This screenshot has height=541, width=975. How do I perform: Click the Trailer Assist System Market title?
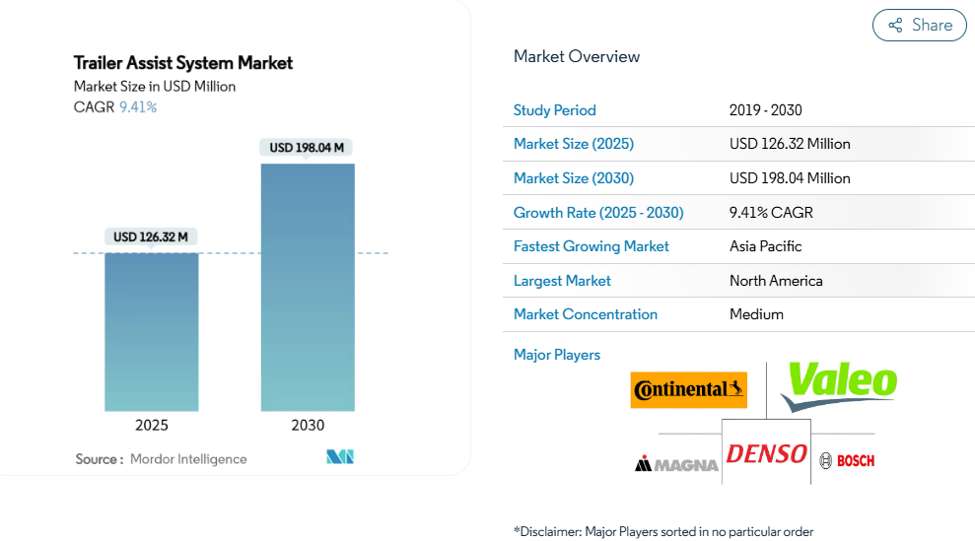[183, 63]
